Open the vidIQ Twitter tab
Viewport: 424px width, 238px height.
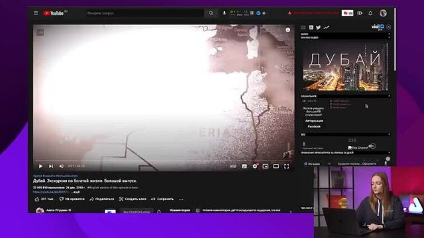point(319,27)
